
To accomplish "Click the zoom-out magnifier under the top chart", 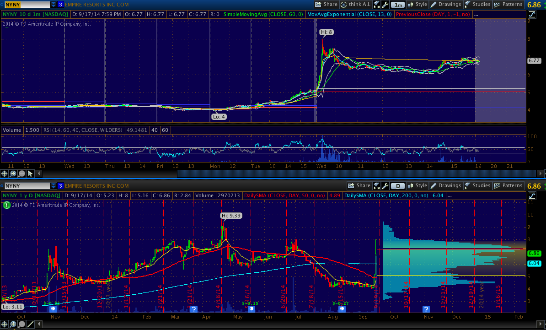I will [x=22, y=174].
